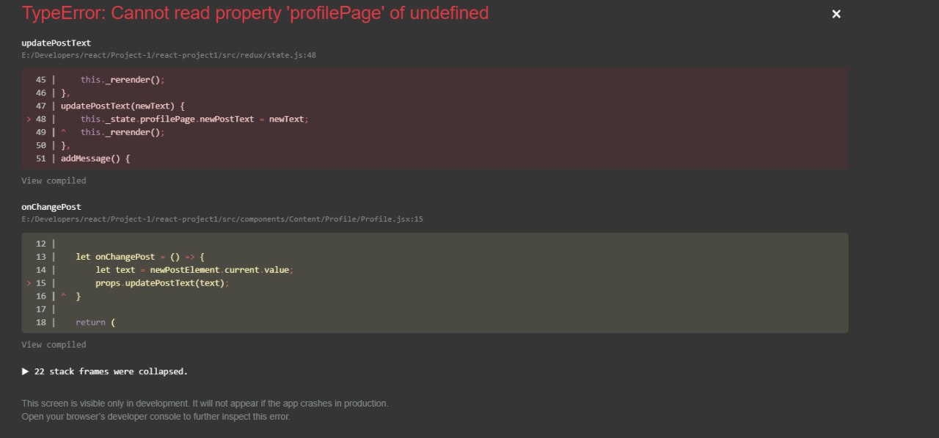Select the updatePostText stack frame heading
The image size is (939, 438).
[x=56, y=43]
